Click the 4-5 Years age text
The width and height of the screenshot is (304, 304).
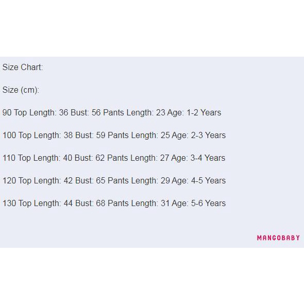coord(208,181)
